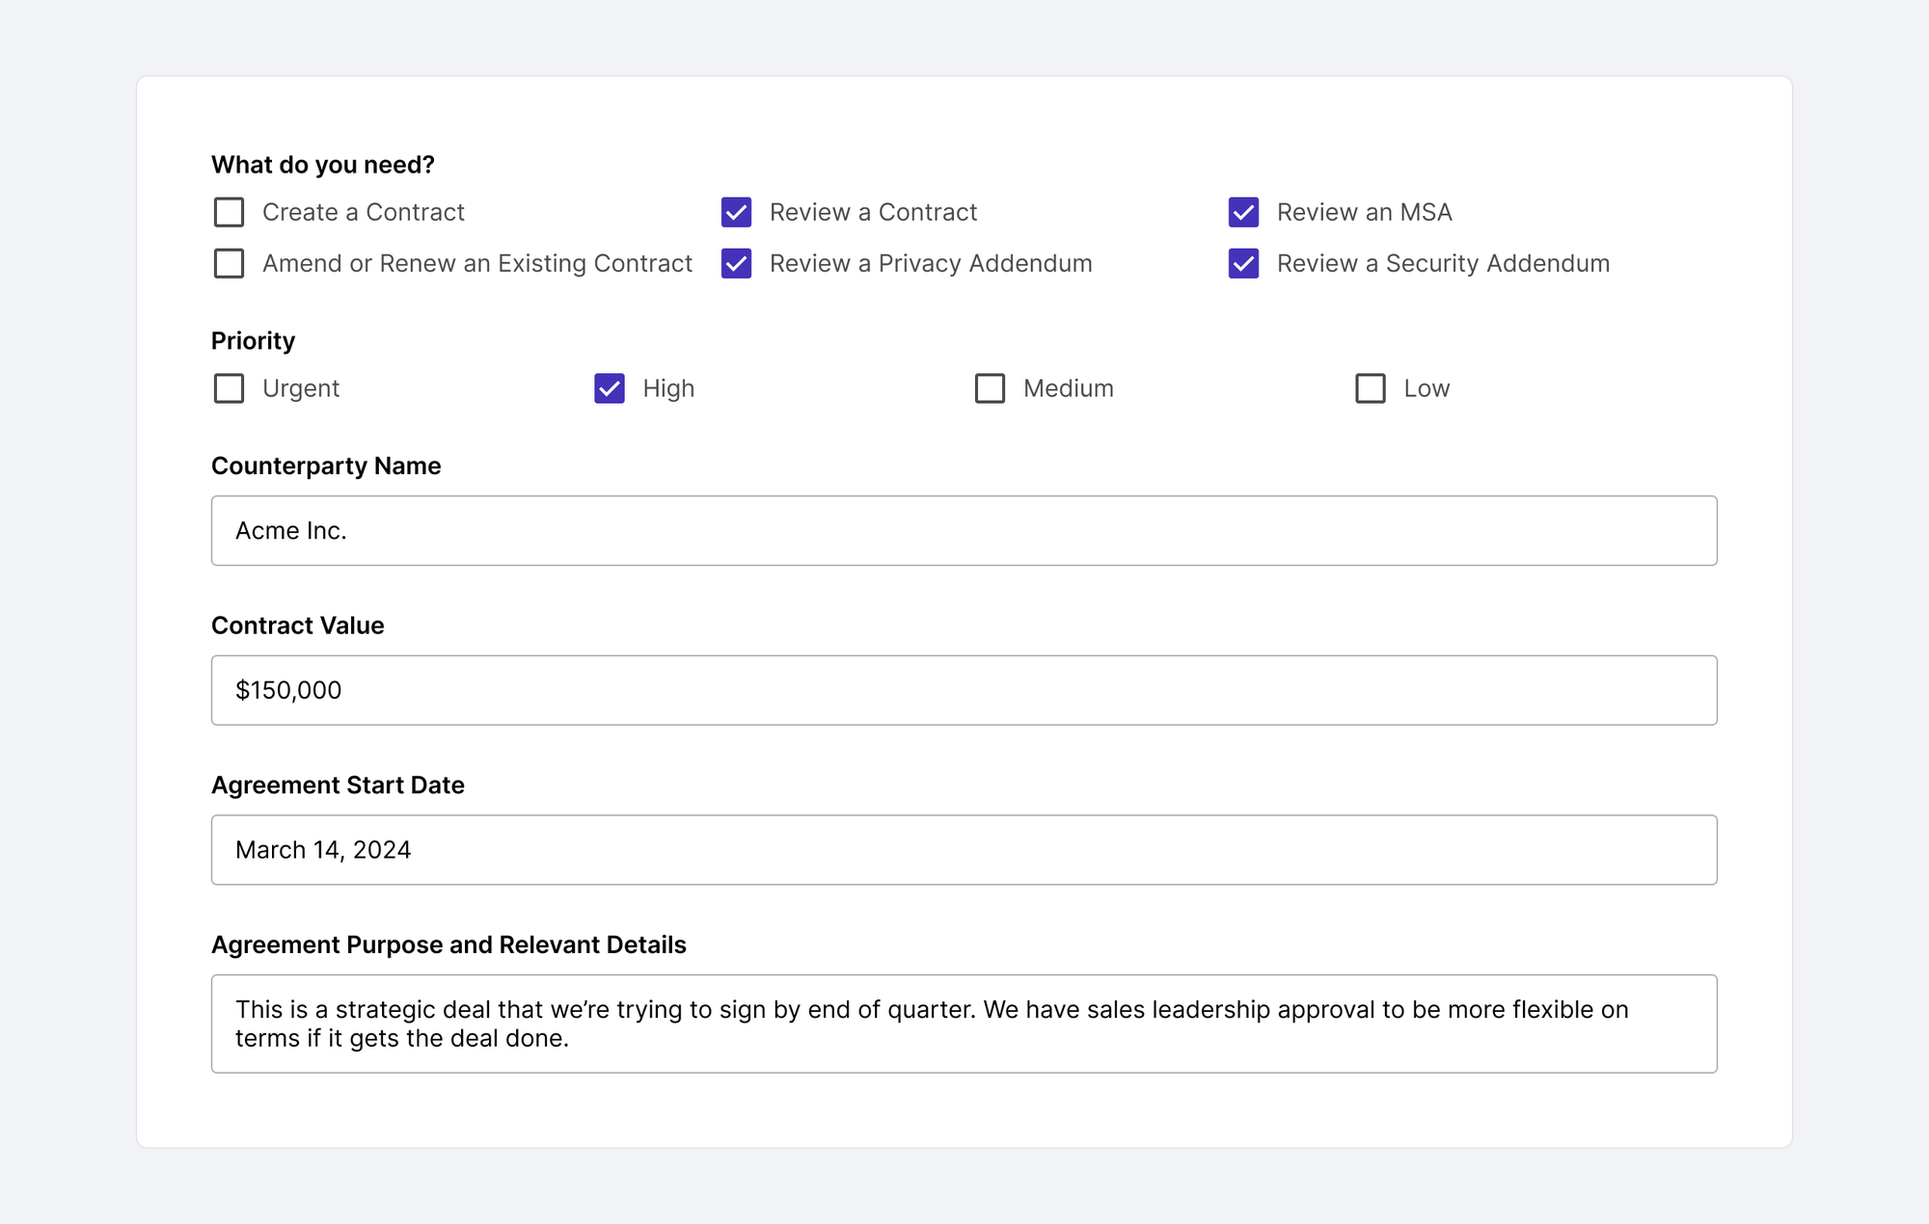1929x1224 pixels.
Task: Click the Counterparty Name field showing Acme Inc.
Action: (x=964, y=530)
